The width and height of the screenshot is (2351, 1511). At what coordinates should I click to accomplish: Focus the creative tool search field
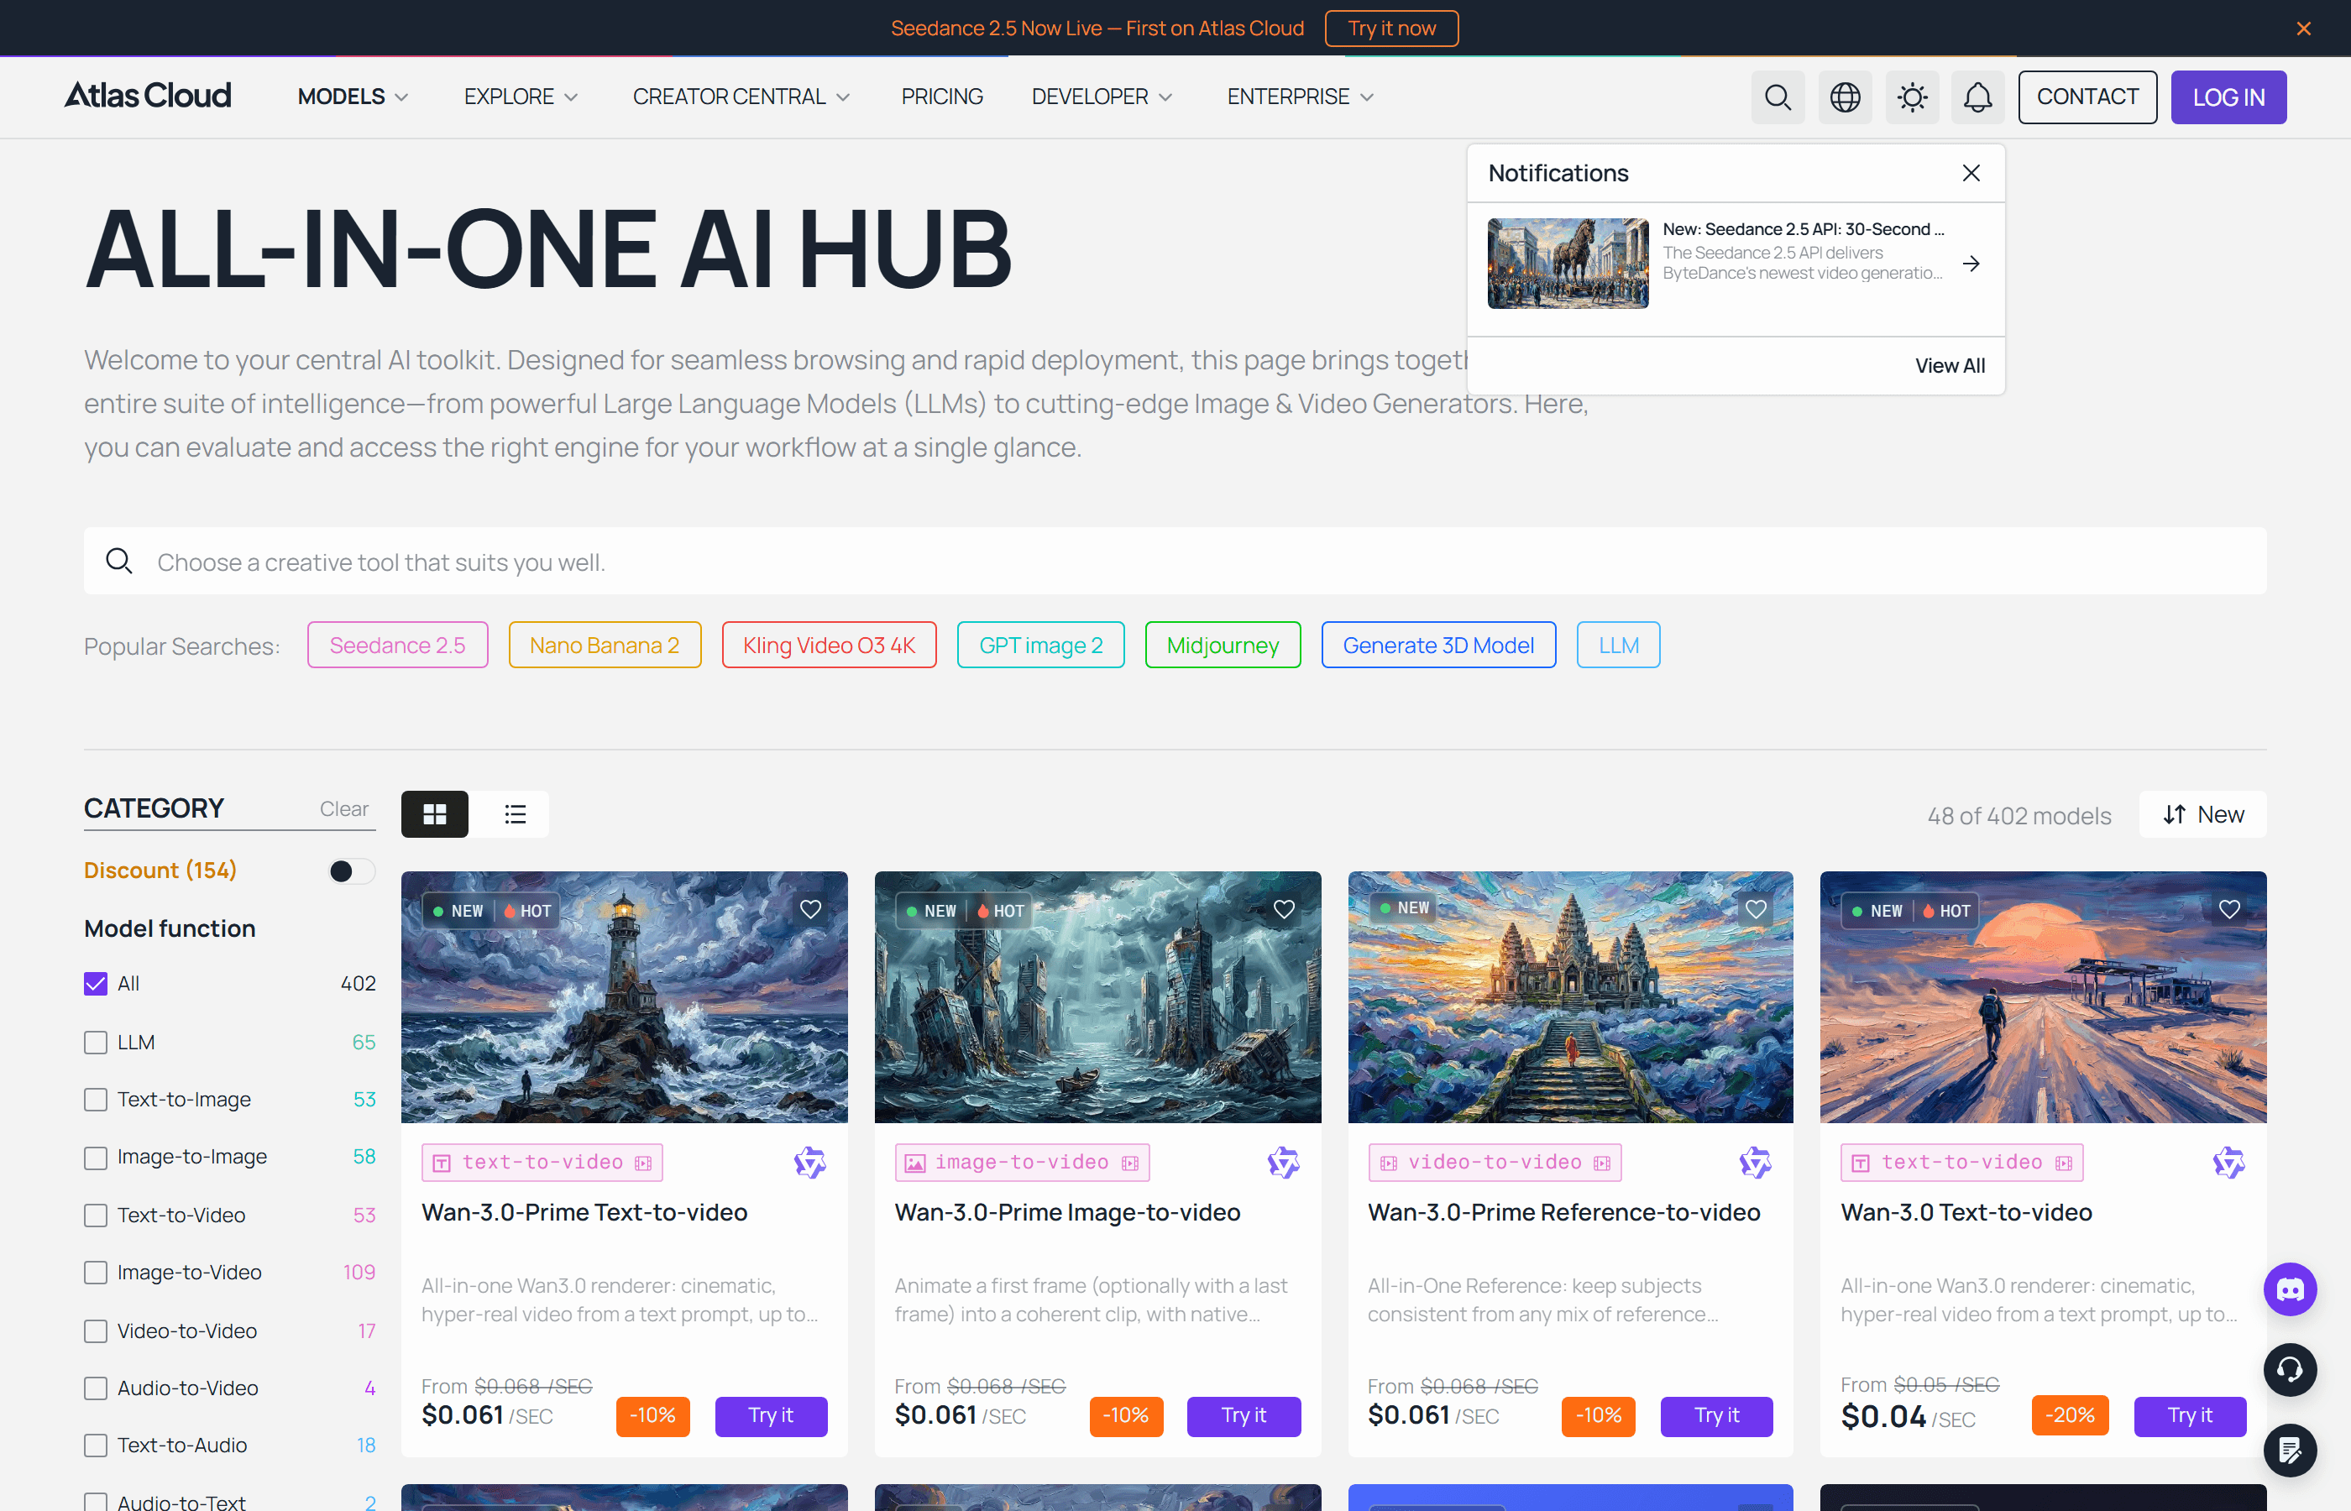pyautogui.click(x=1175, y=562)
